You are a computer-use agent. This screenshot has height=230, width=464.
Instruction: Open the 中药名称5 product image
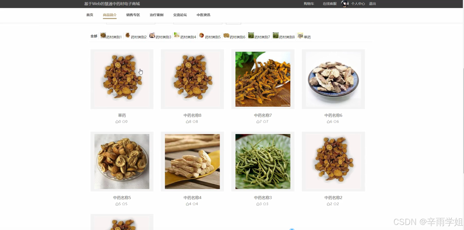click(122, 162)
